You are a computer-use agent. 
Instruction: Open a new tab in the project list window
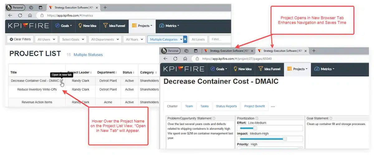tap(105, 7)
